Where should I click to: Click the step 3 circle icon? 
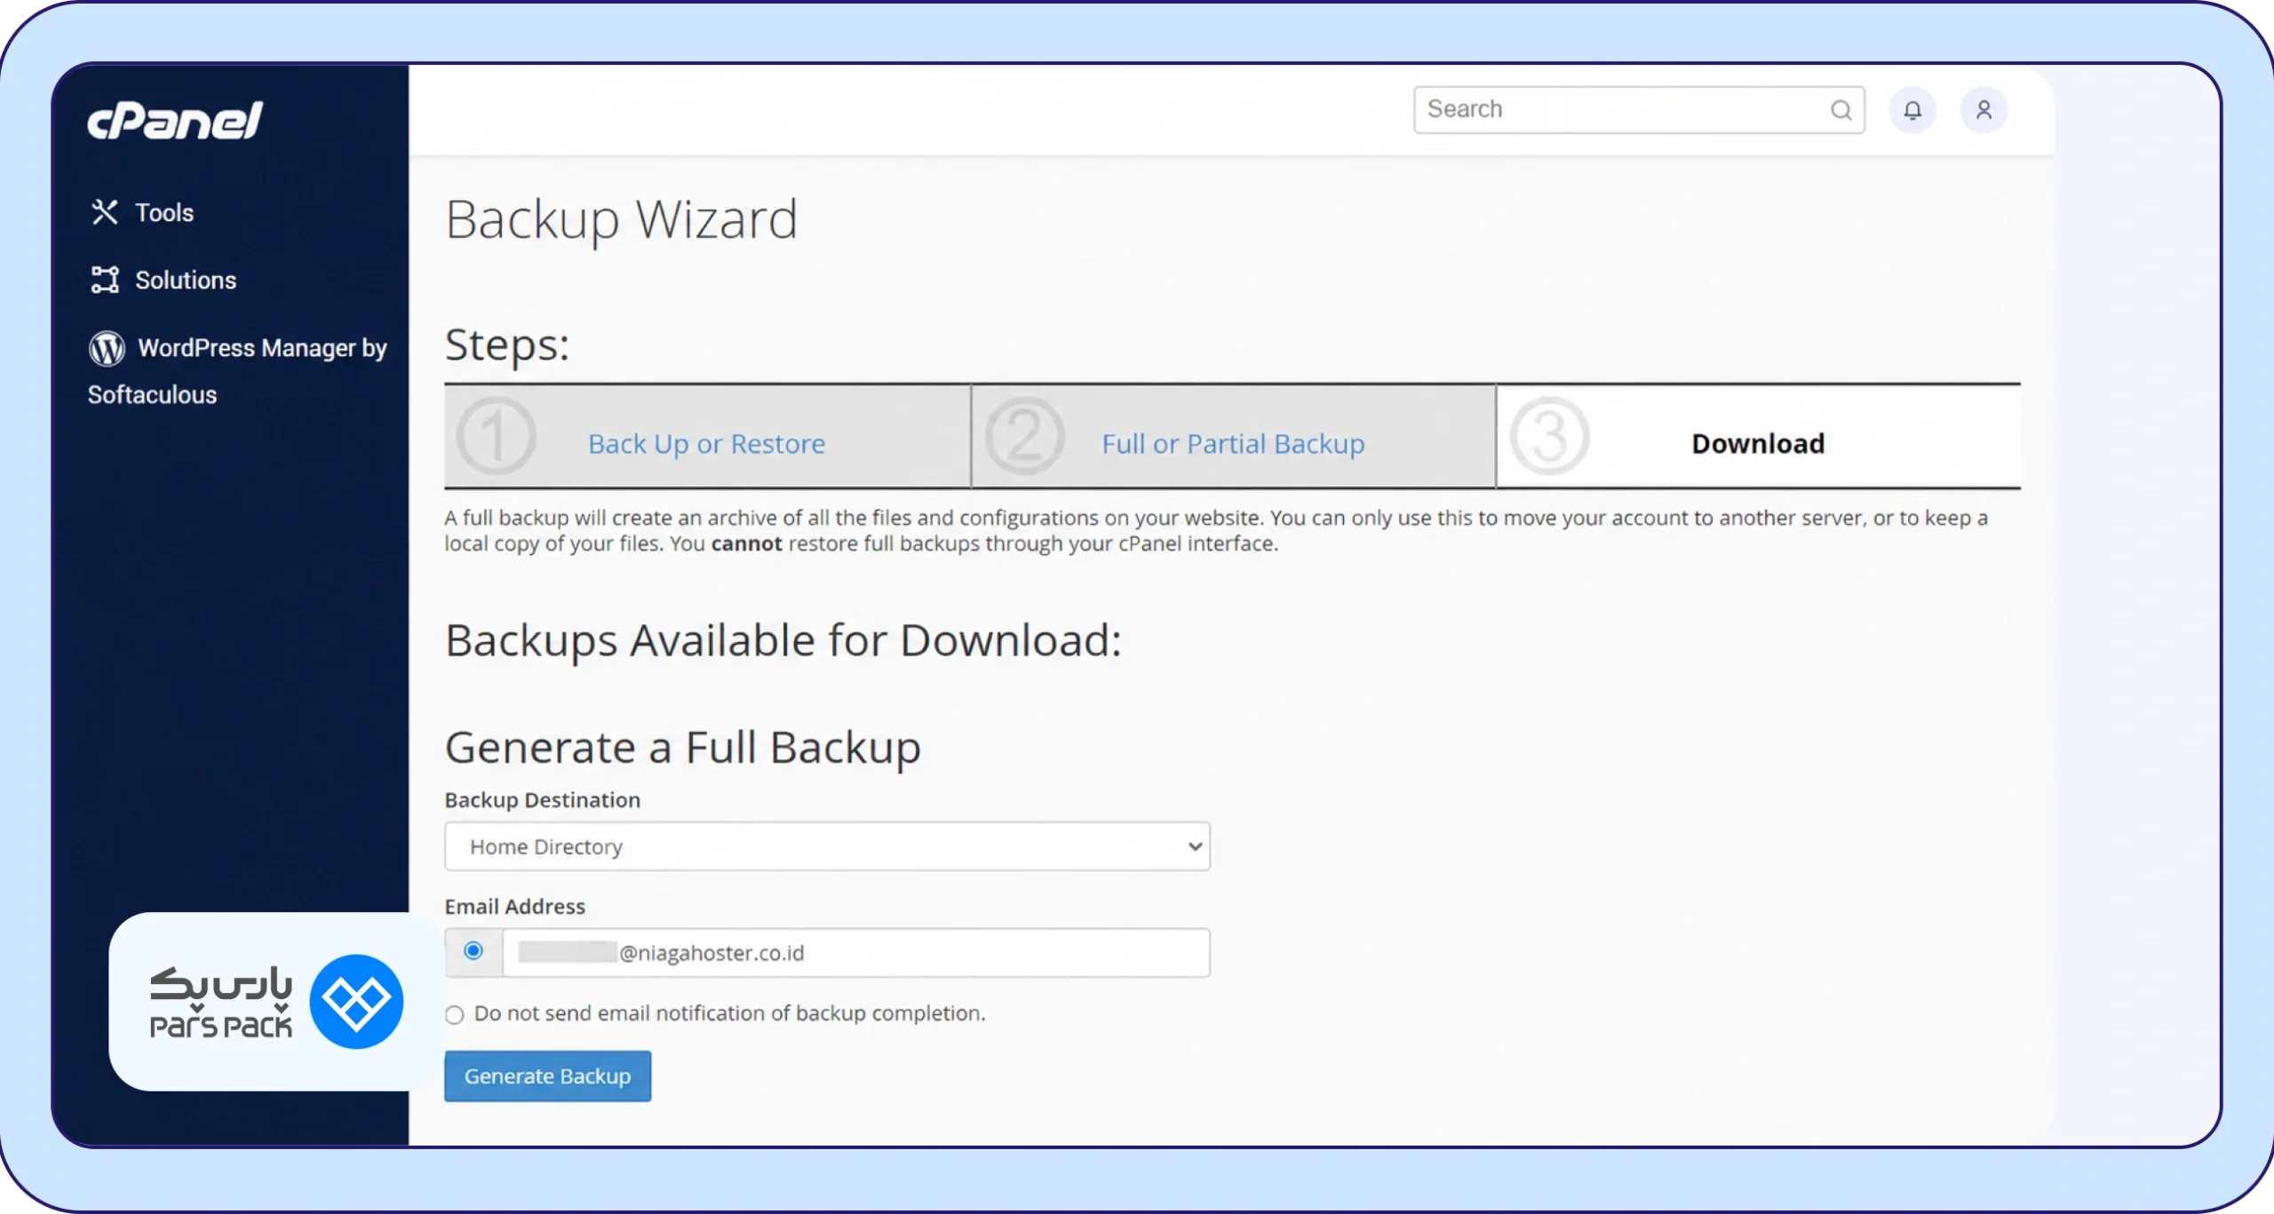1549,436
